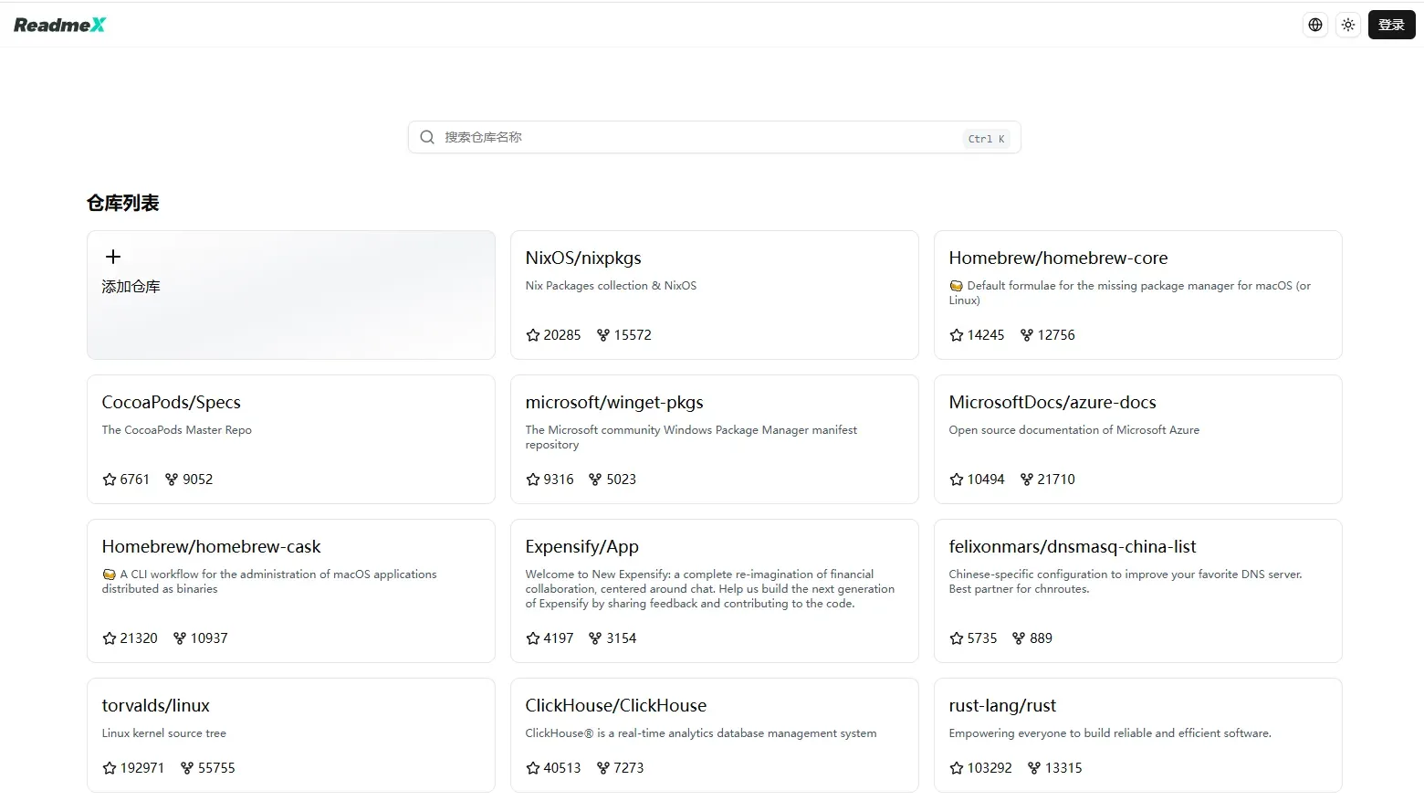1424x801 pixels.
Task: Open the NixOS/nixpkgs repository card
Action: point(583,258)
